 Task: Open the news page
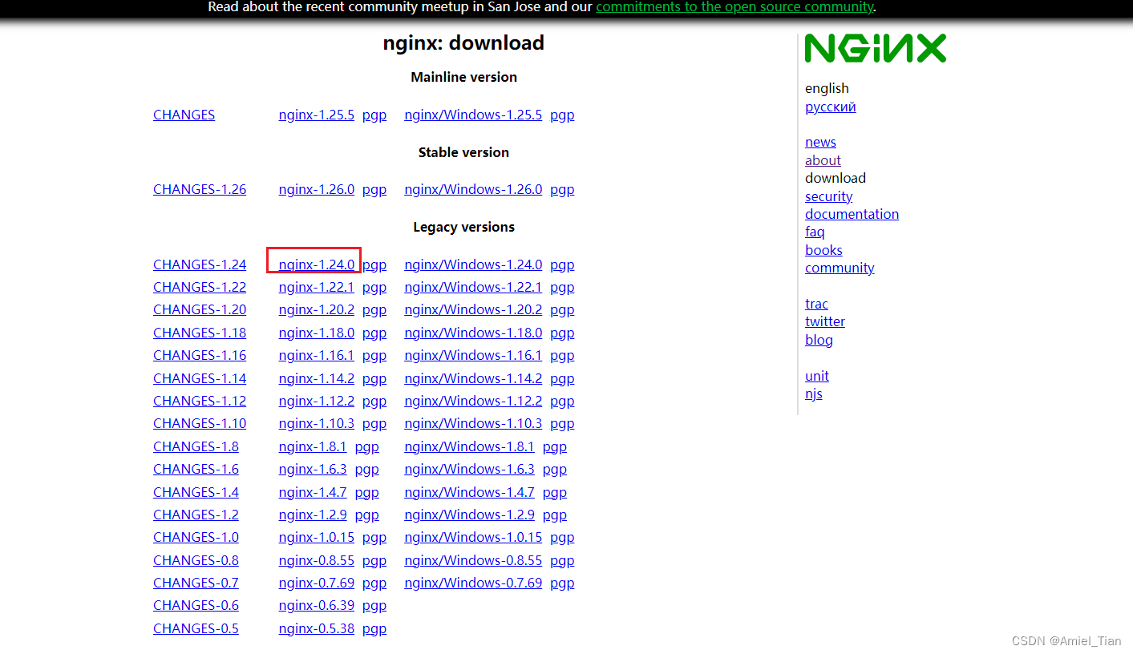[820, 142]
